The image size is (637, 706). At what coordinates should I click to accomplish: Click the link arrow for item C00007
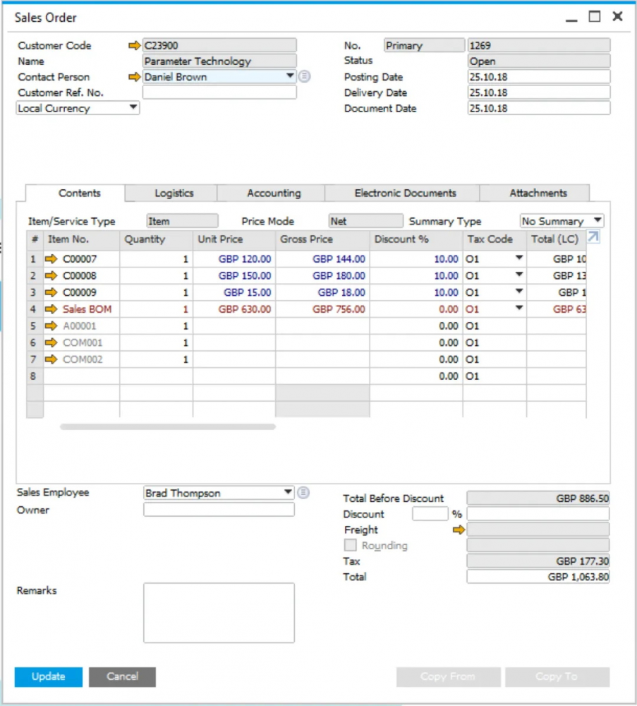pyautogui.click(x=51, y=259)
